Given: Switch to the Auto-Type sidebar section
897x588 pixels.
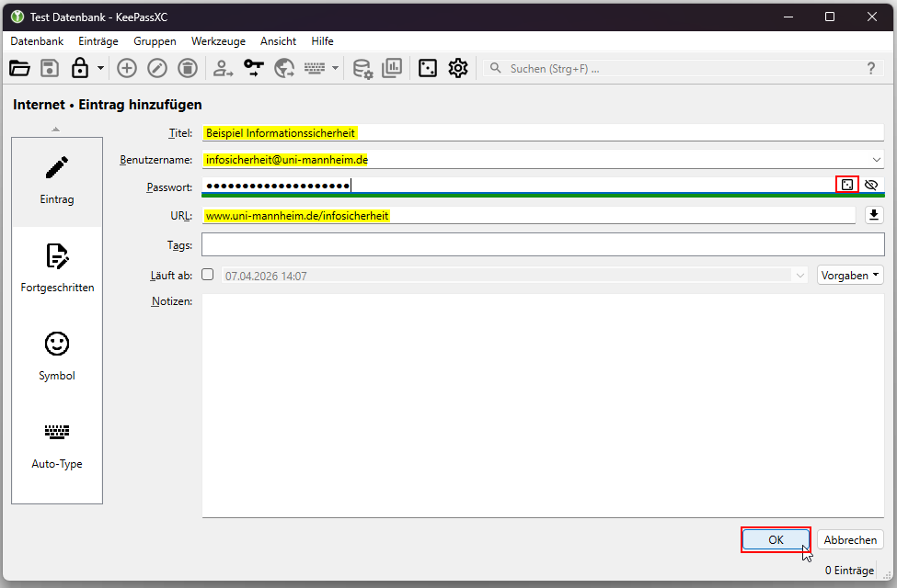Looking at the screenshot, I should pos(57,446).
